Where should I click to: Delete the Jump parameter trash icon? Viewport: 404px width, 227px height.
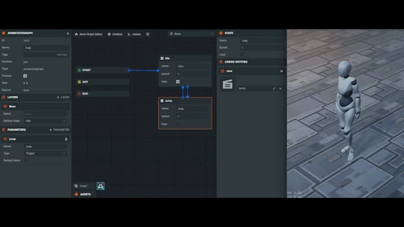66,139
